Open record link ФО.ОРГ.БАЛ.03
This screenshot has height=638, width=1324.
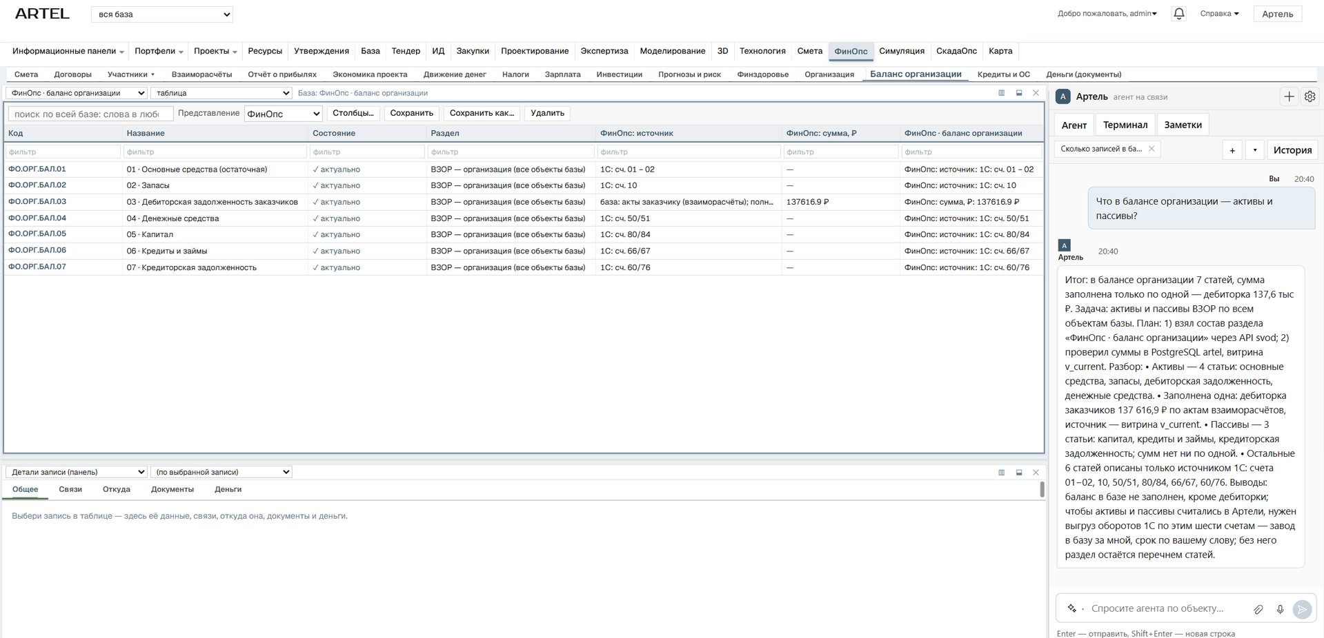point(37,202)
